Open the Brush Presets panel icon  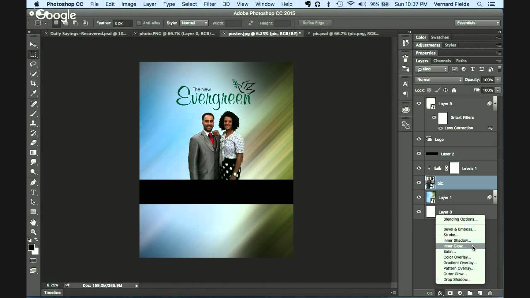(405, 69)
